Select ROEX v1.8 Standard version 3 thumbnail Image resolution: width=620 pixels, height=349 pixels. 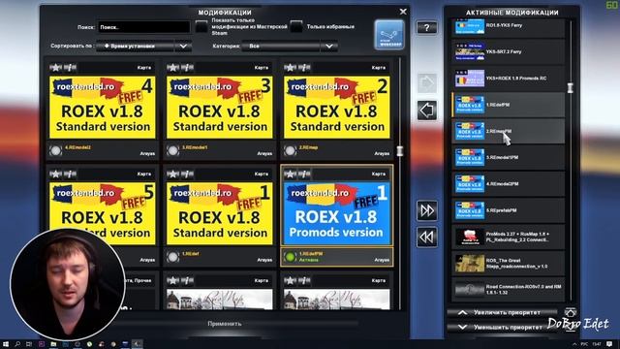220,108
